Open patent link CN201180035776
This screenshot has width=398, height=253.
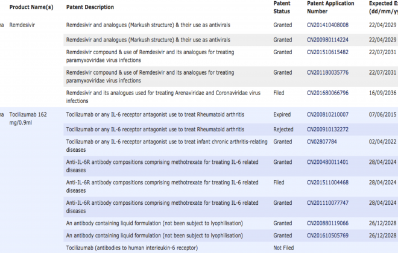327,72
